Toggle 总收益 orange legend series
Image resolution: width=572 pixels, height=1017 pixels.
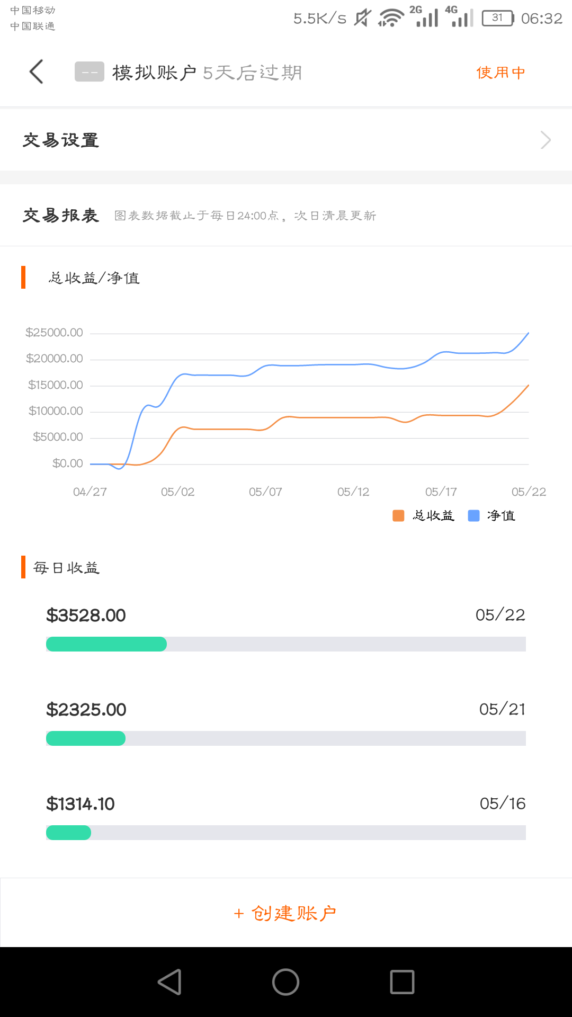(x=423, y=515)
